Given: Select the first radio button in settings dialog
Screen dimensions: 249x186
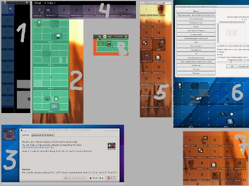Looking at the screenshot, I should 218,52.
